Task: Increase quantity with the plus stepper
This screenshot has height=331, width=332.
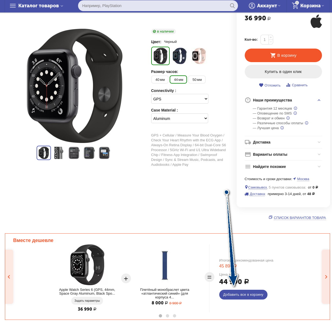Action: coord(271,37)
